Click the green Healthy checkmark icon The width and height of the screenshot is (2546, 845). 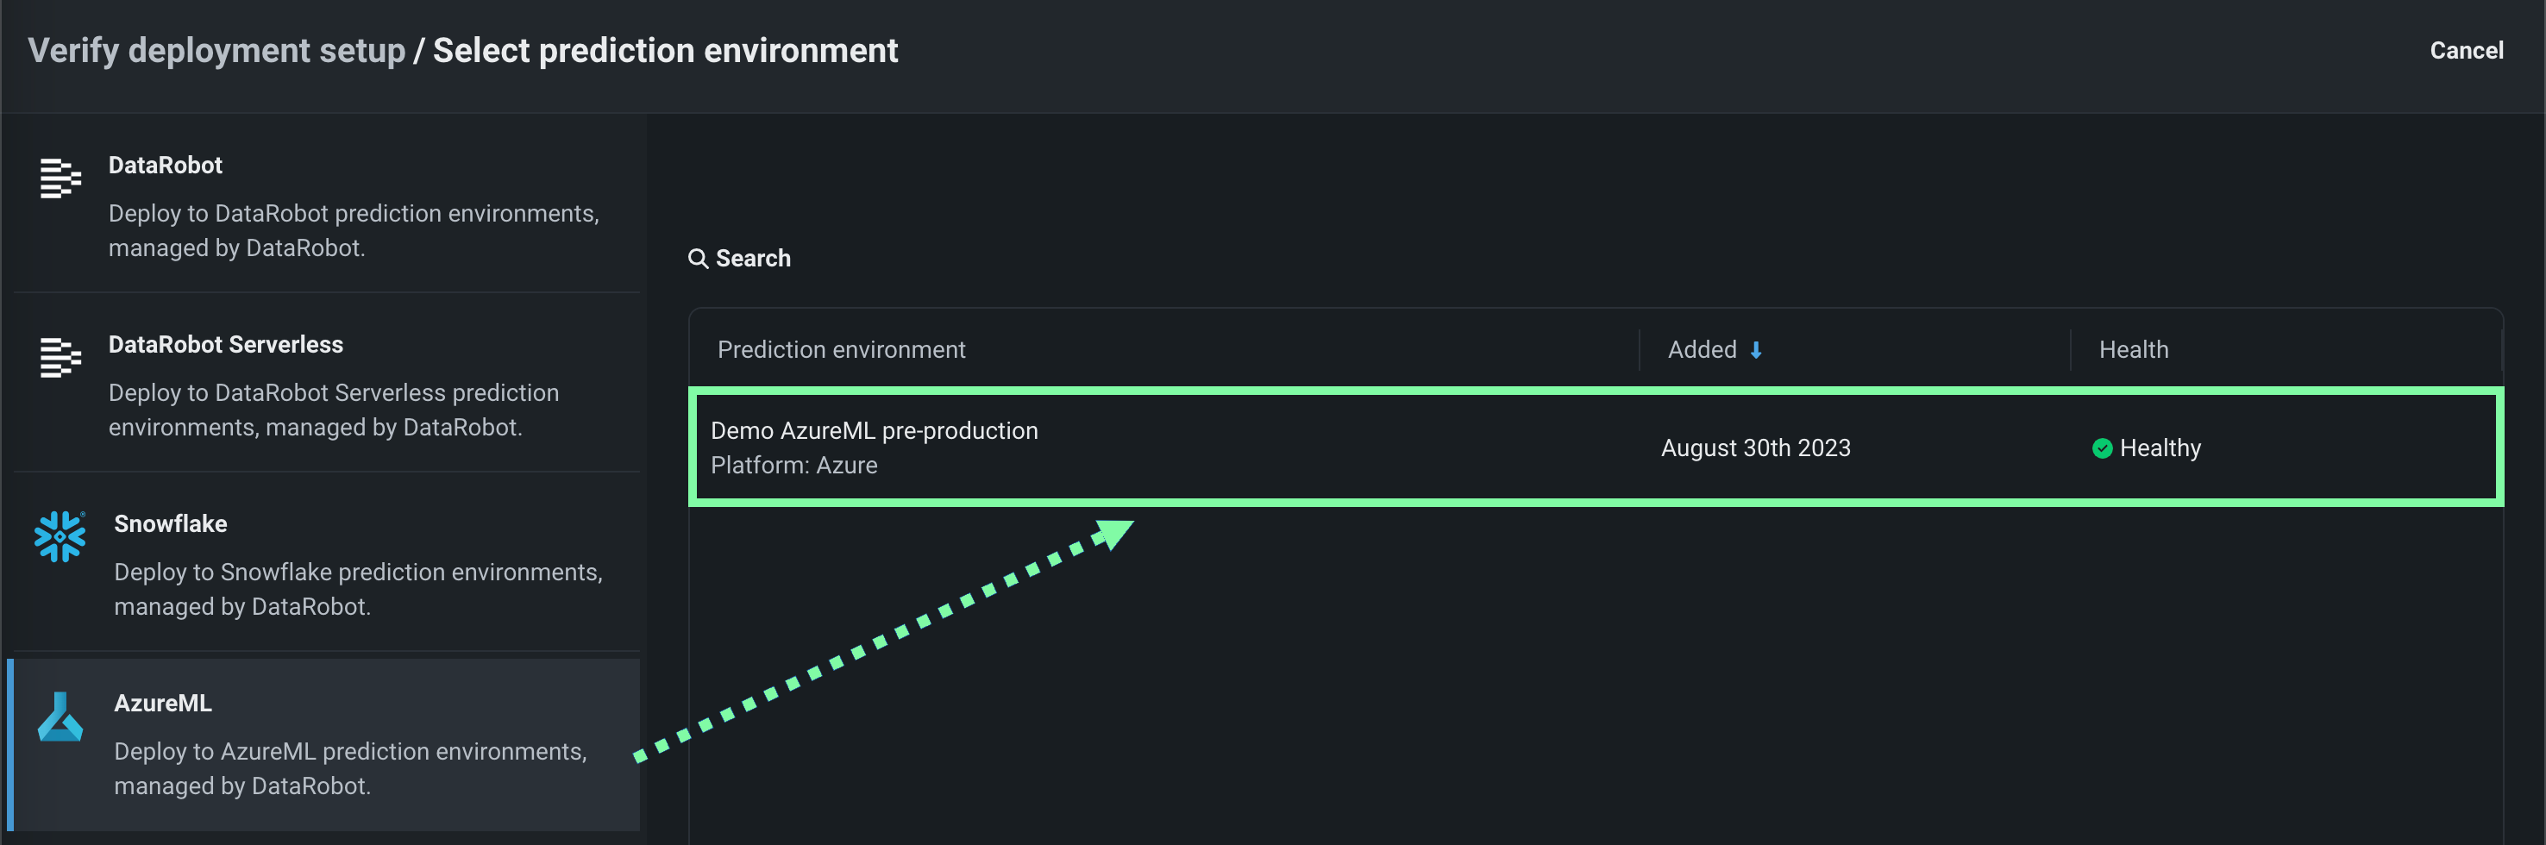coord(2102,448)
